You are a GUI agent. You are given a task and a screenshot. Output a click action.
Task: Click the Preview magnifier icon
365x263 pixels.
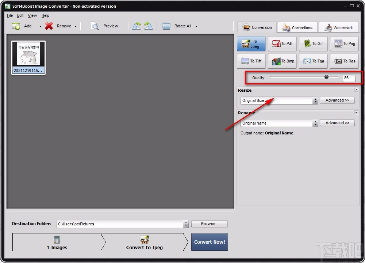(x=95, y=26)
